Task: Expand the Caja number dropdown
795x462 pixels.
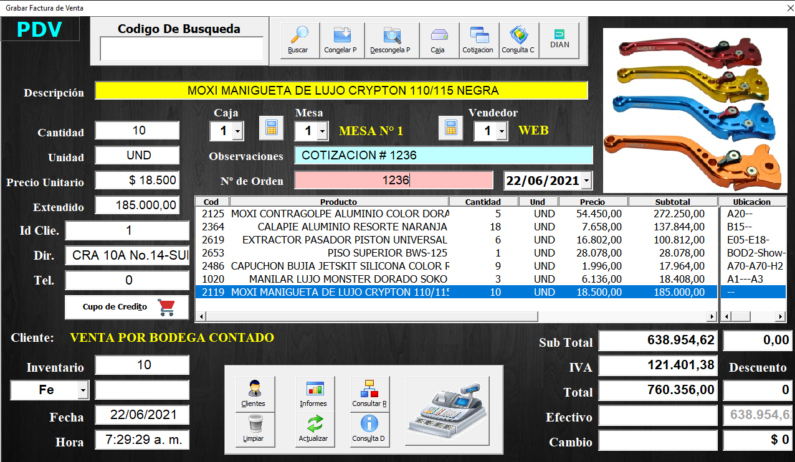Action: click(x=237, y=131)
